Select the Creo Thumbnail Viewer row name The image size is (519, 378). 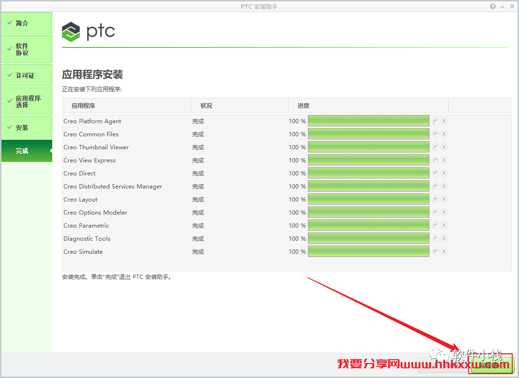point(96,147)
